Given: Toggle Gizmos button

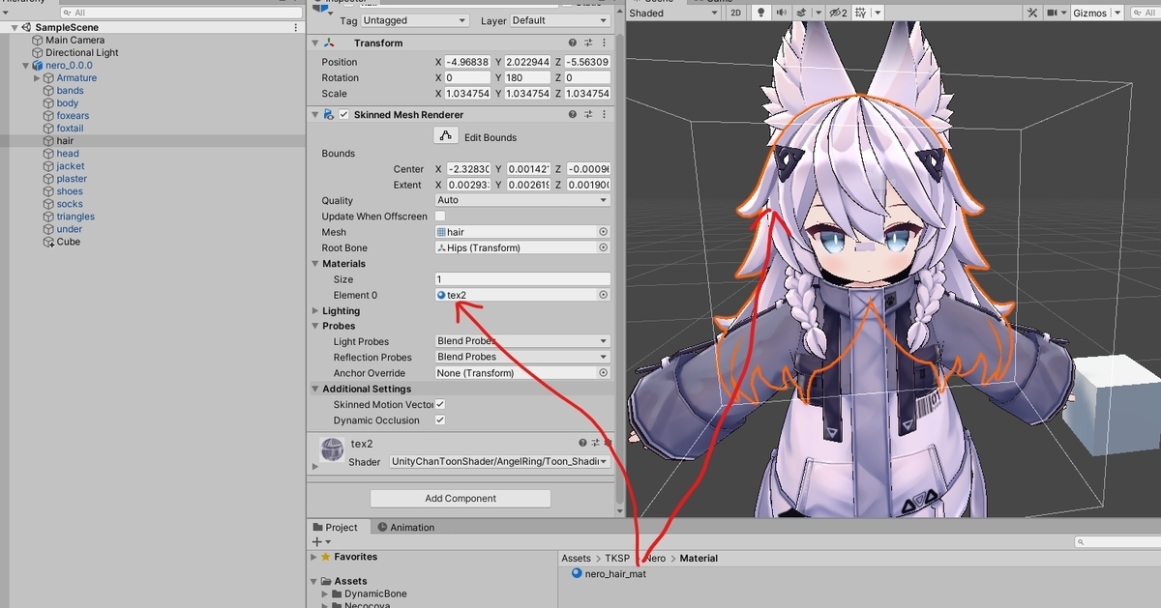Looking at the screenshot, I should [x=1089, y=14].
